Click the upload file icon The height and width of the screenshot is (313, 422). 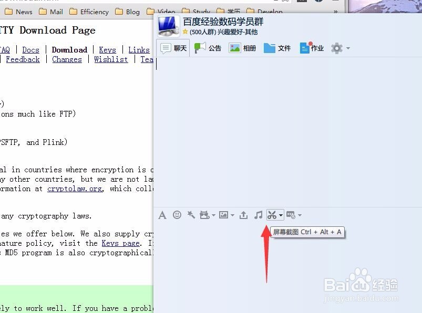243,215
